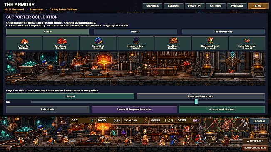Open the Workshop tab
The image size is (271, 152).
(237, 6)
